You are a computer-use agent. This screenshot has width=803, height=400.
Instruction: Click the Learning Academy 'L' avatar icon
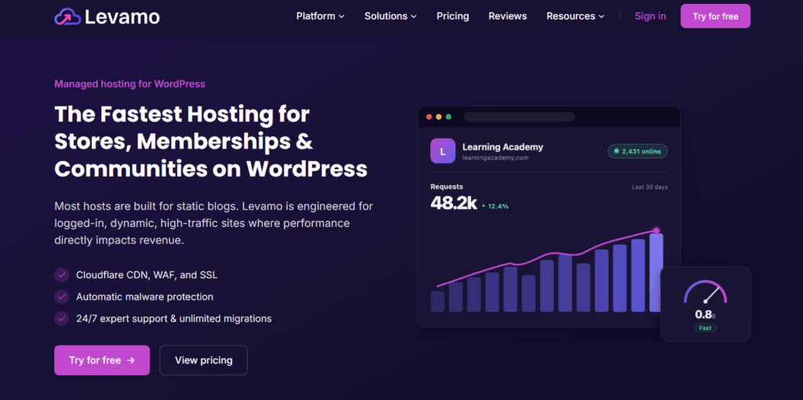(442, 151)
